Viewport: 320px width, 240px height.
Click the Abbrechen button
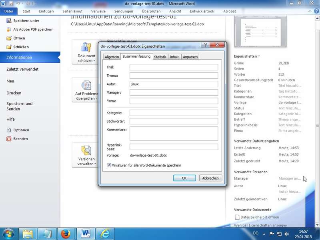tap(210, 178)
